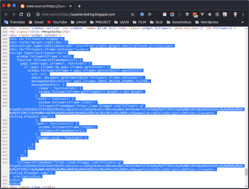Click the "'open': function(url) {" line

coord(57,123)
